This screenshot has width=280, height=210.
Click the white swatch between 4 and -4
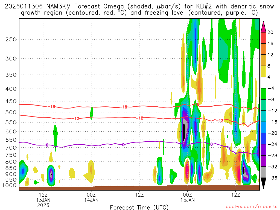[x=263, y=83]
